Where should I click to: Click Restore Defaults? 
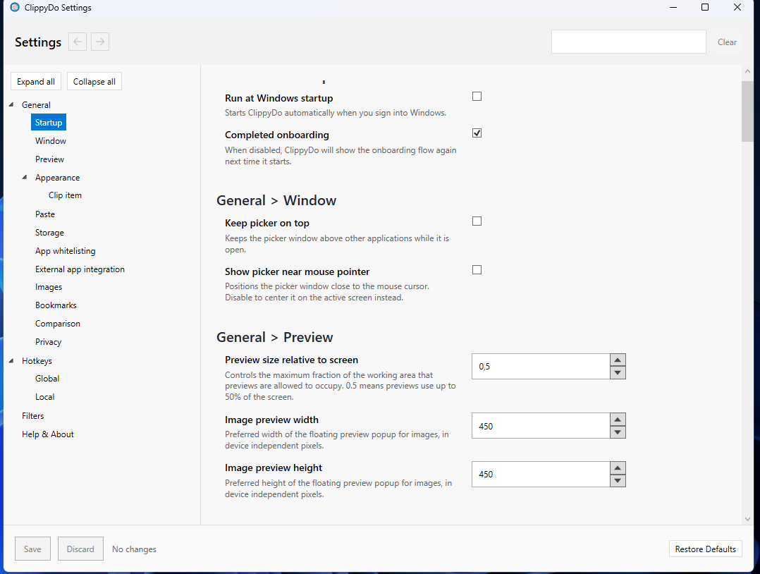pyautogui.click(x=705, y=548)
